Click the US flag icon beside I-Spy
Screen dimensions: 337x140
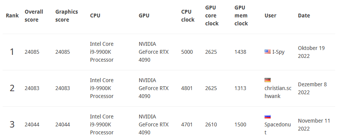(x=267, y=52)
